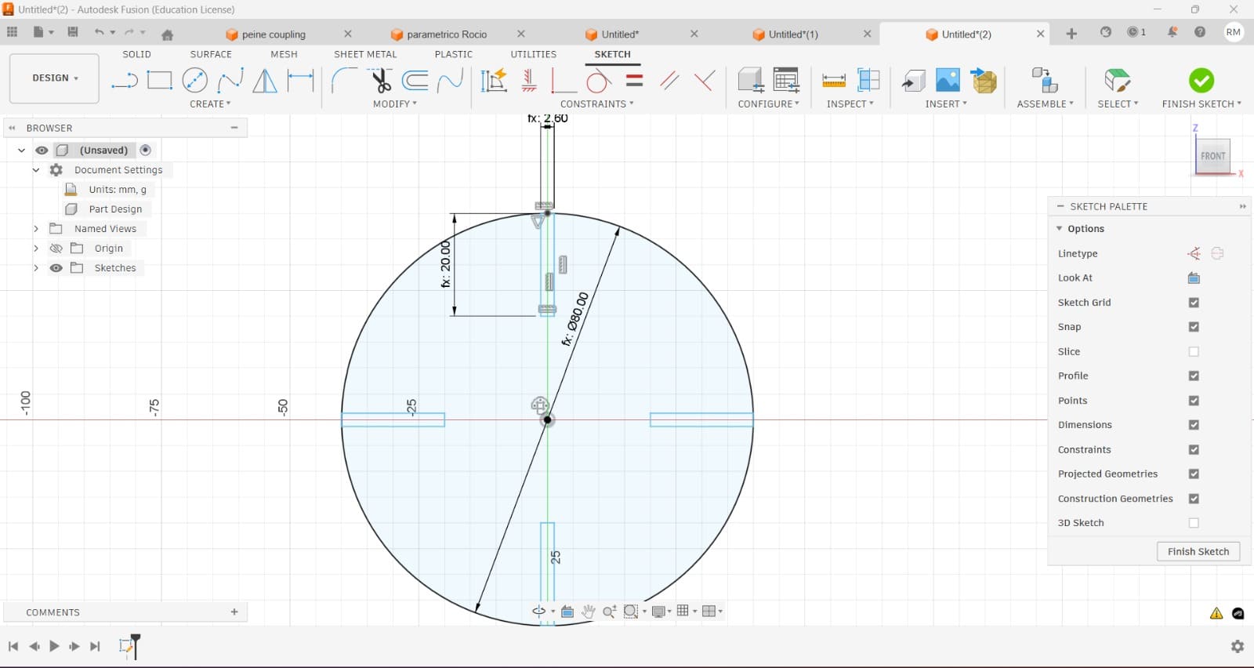Click the timeline Play button
Image resolution: width=1254 pixels, height=668 pixels.
point(54,646)
